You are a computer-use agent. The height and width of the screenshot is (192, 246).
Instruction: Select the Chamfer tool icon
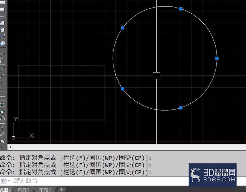pyautogui.click(x=2, y=23)
